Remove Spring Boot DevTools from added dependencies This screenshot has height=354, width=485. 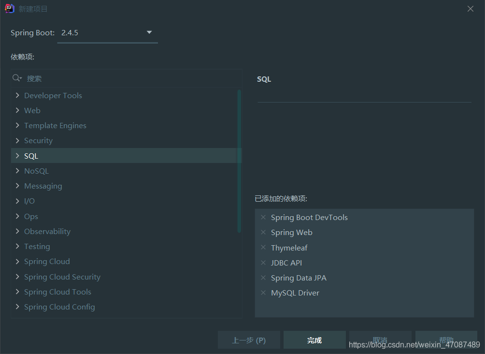click(x=263, y=217)
